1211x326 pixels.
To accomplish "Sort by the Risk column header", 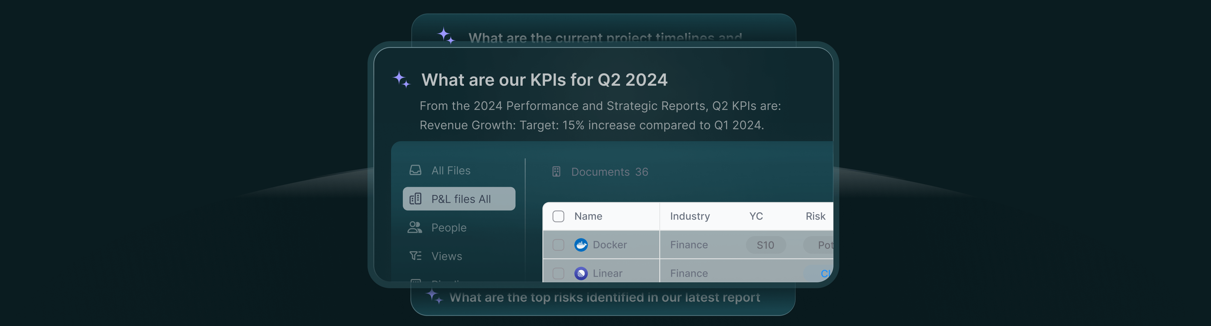I will pos(815,216).
